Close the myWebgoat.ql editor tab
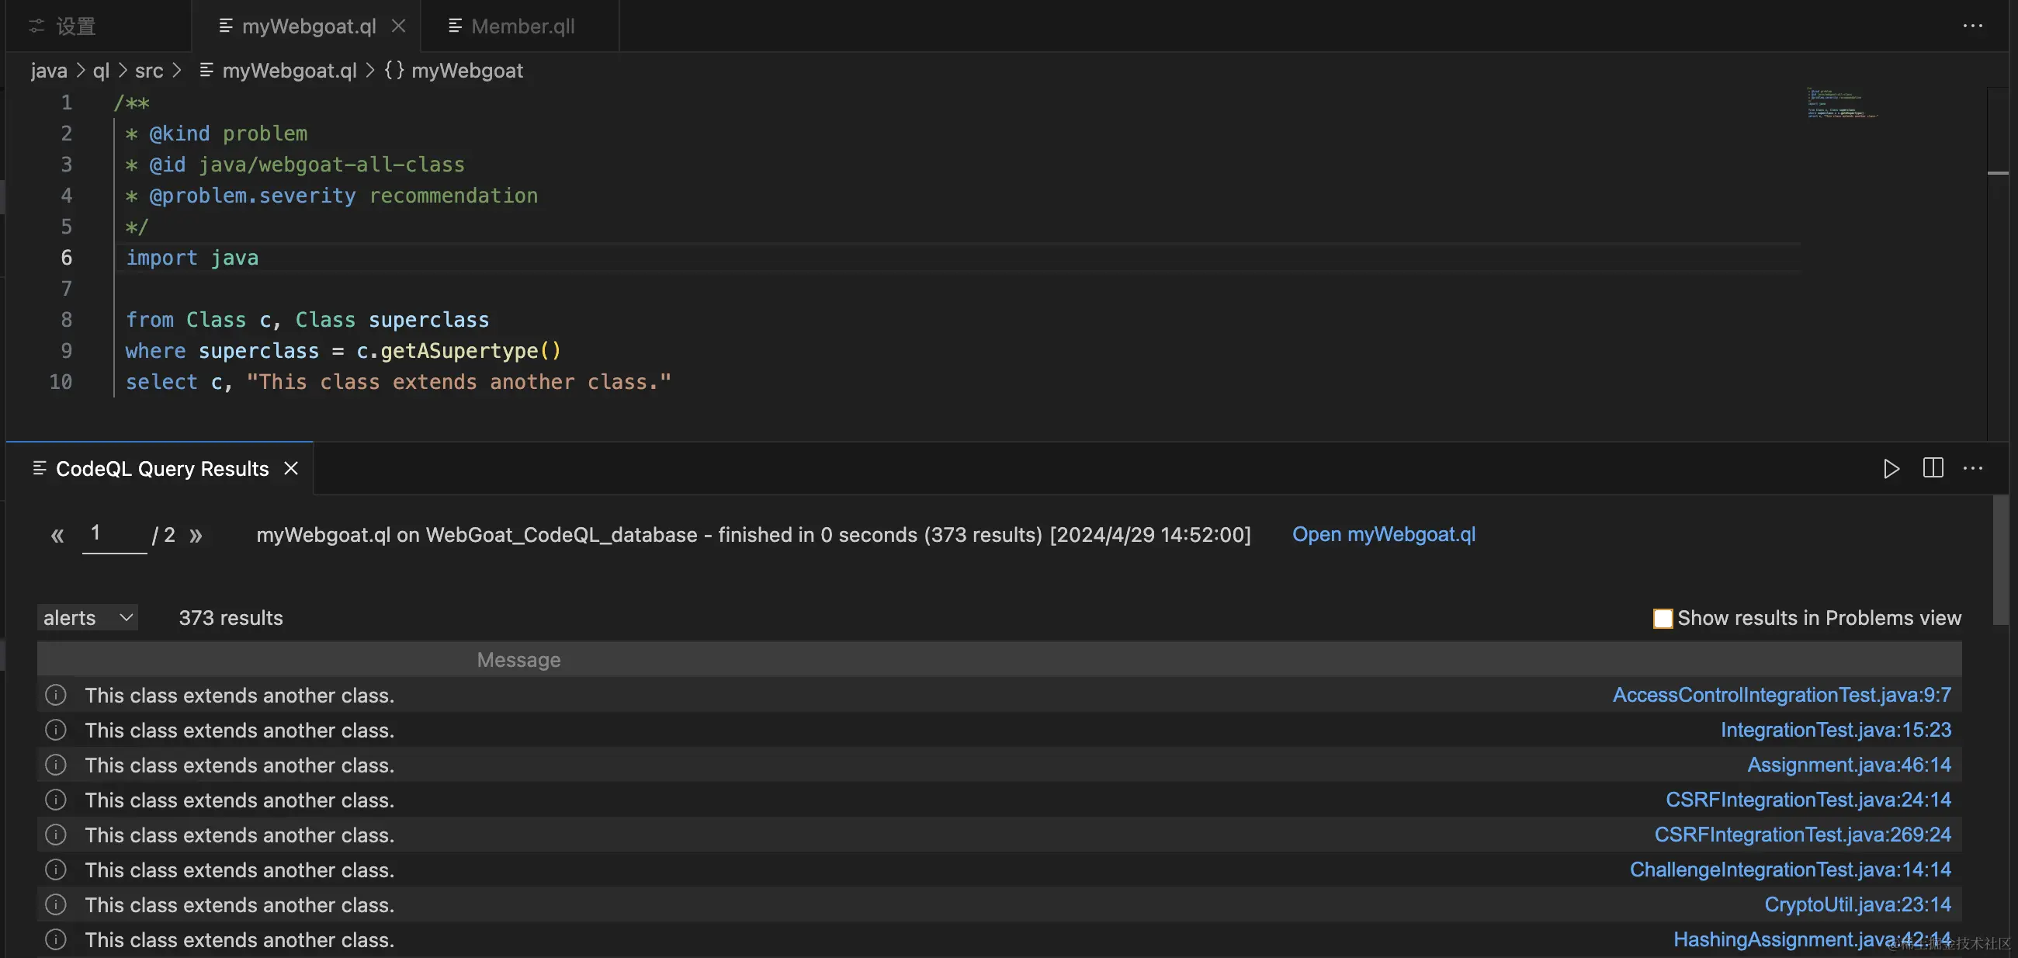The width and height of the screenshot is (2018, 958). pyautogui.click(x=399, y=26)
